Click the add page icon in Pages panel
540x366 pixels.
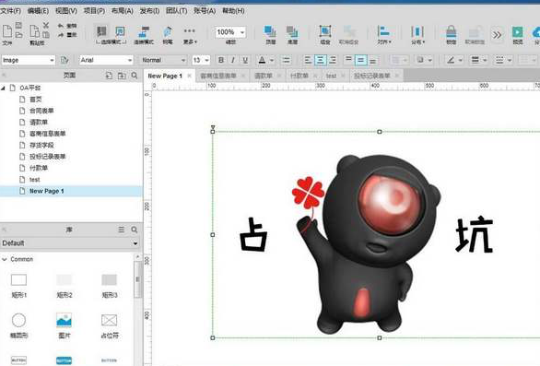(x=109, y=76)
